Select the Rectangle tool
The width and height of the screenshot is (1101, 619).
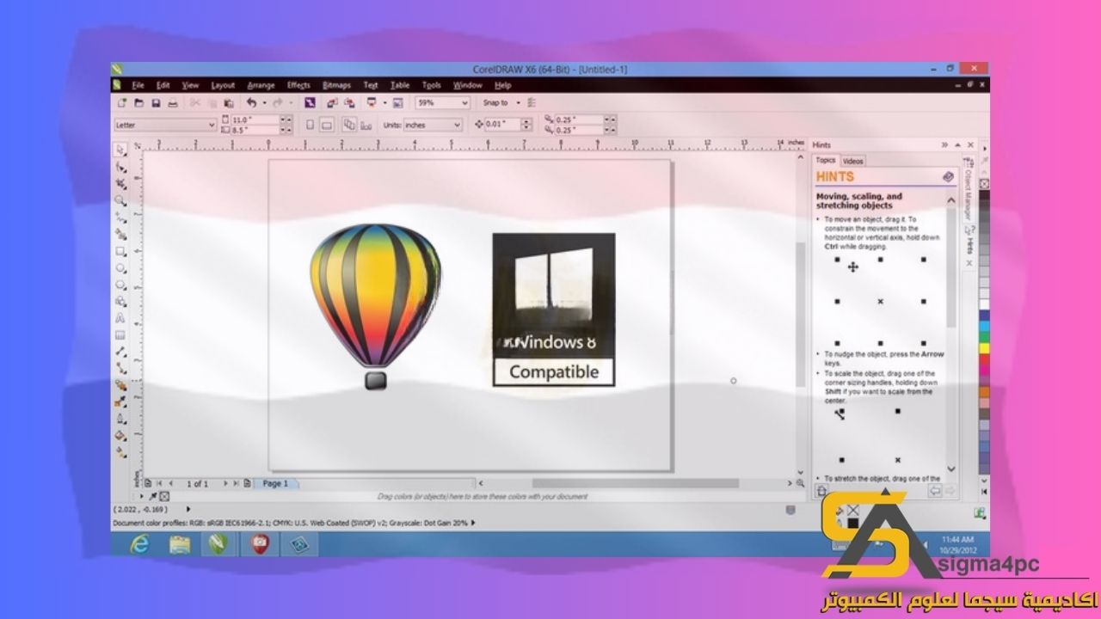pyautogui.click(x=120, y=251)
